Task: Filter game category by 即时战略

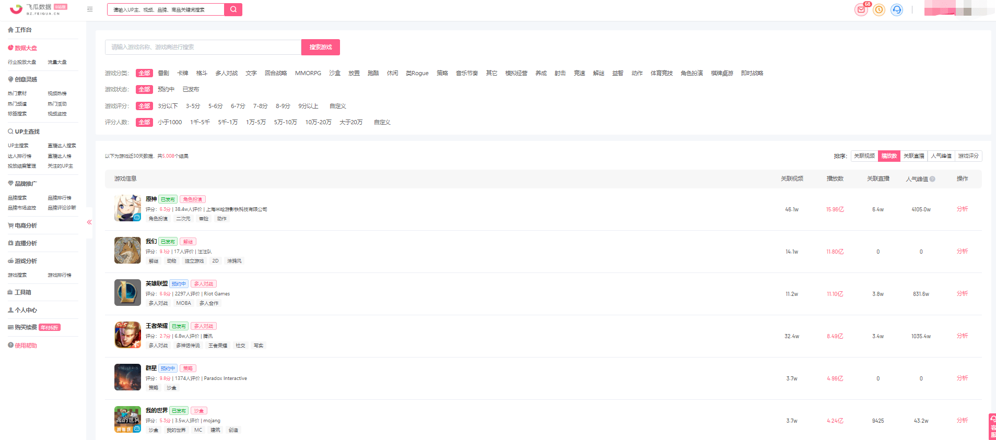Action: click(x=752, y=73)
